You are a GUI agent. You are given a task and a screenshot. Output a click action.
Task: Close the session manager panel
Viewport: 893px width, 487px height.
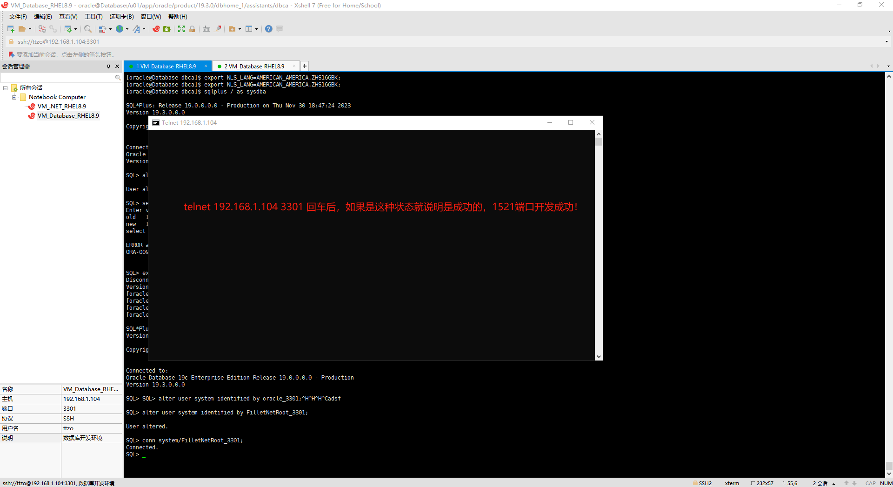(117, 66)
